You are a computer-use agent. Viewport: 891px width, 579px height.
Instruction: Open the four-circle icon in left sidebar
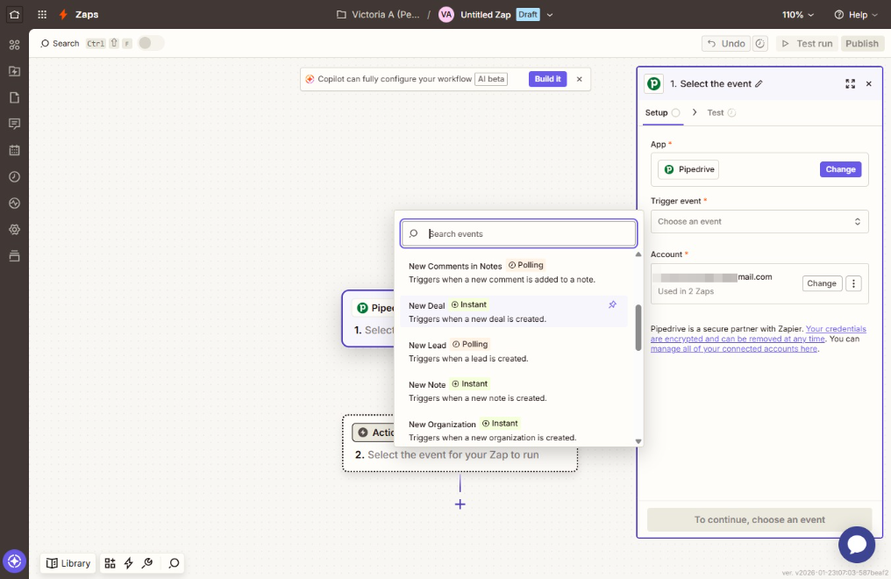tap(15, 45)
